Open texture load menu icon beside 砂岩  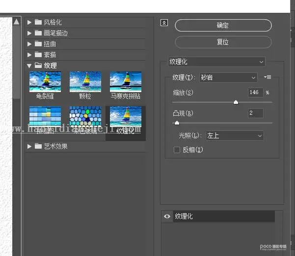tap(268, 77)
